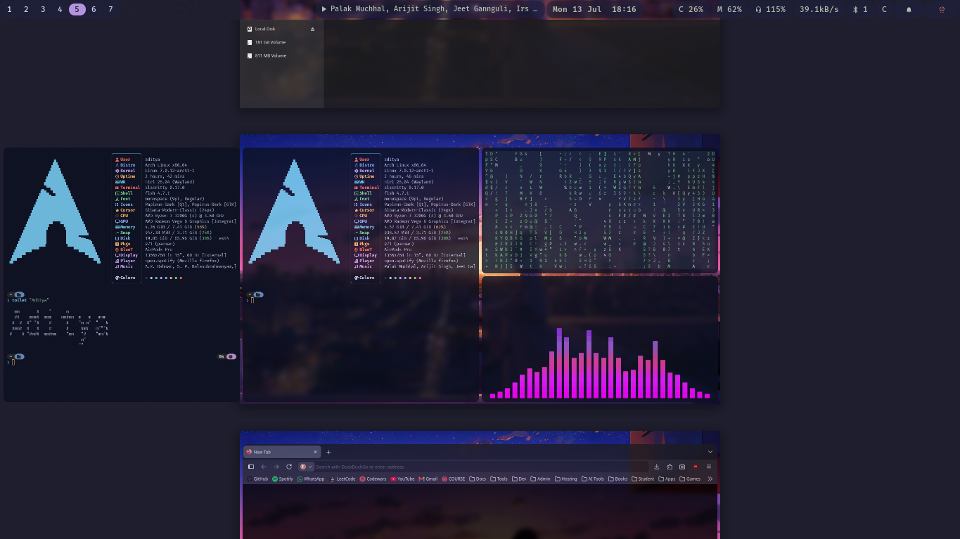The width and height of the screenshot is (960, 539).
Task: Click the CPU usage indicator C 26%
Action: click(x=691, y=9)
